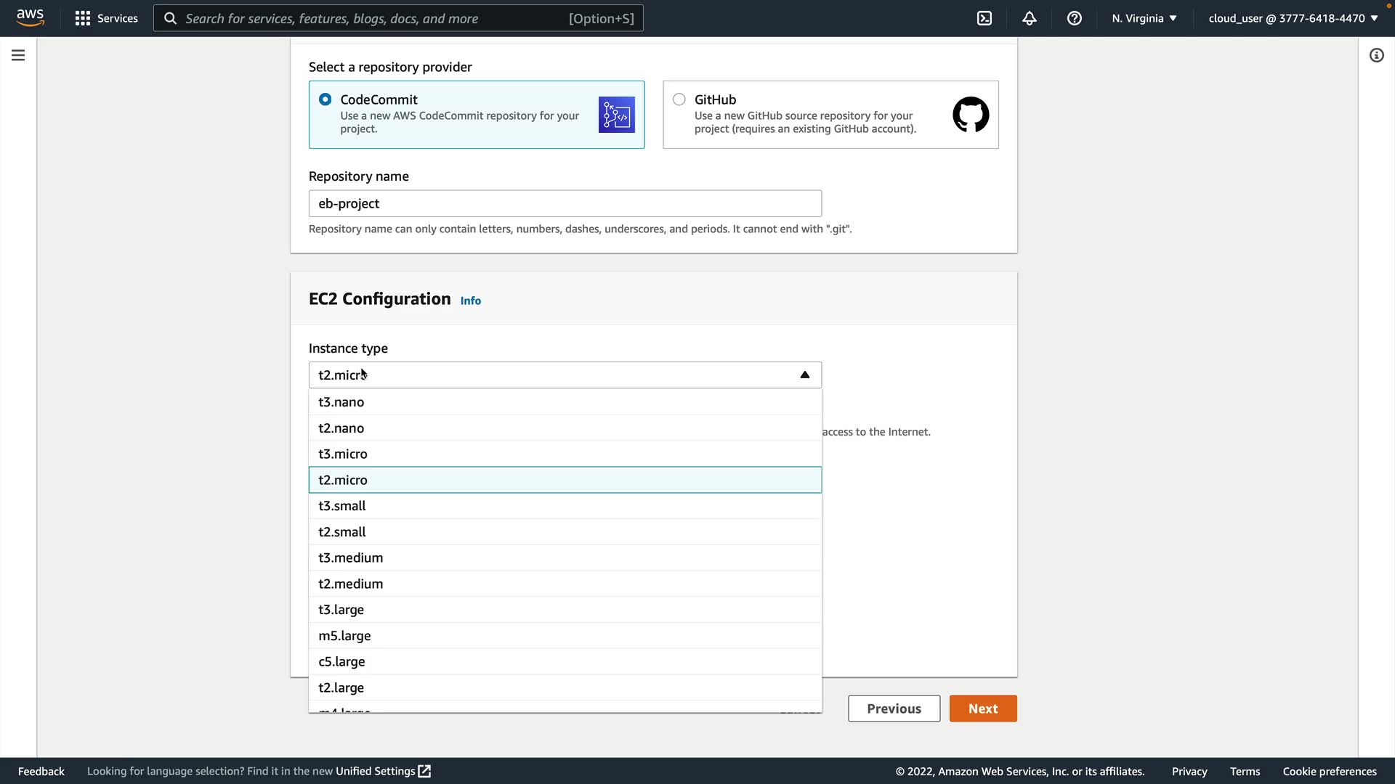Click the orange Next button
This screenshot has width=1395, height=784.
[x=982, y=709]
